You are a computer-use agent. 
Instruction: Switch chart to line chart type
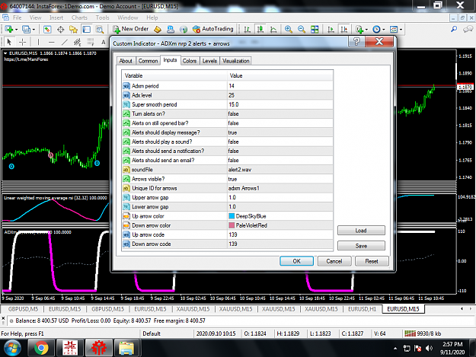tap(273, 30)
